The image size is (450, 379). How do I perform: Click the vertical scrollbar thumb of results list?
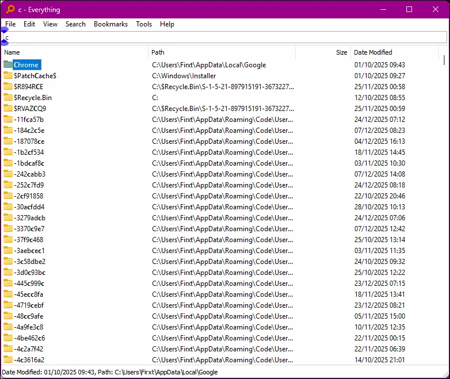(x=444, y=60)
